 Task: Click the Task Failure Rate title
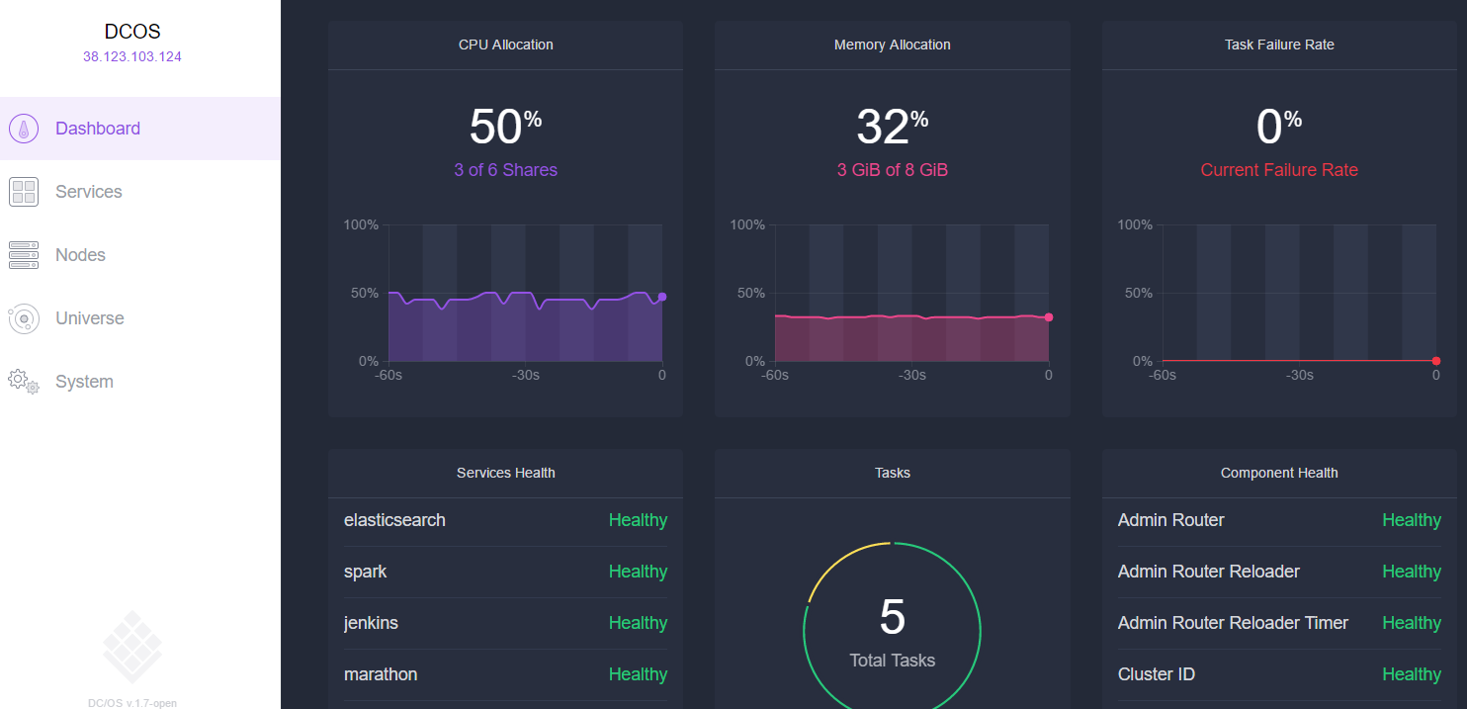click(1279, 44)
